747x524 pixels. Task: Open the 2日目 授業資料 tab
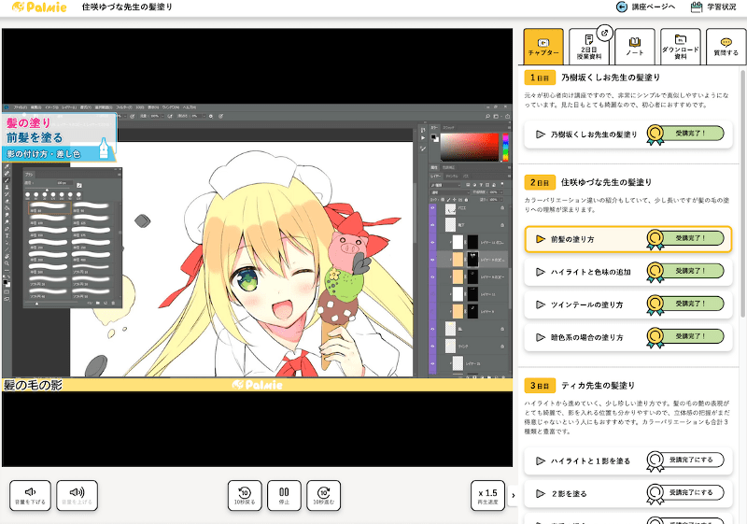(x=588, y=46)
